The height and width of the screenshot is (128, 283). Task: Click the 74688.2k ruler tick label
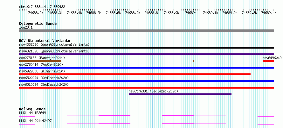36,13
